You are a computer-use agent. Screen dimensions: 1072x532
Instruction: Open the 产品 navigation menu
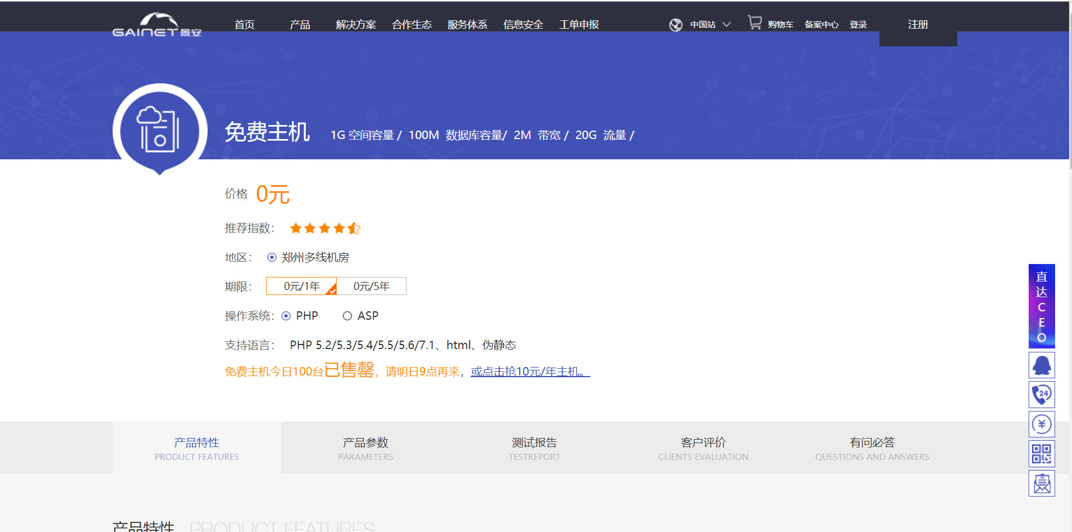300,25
